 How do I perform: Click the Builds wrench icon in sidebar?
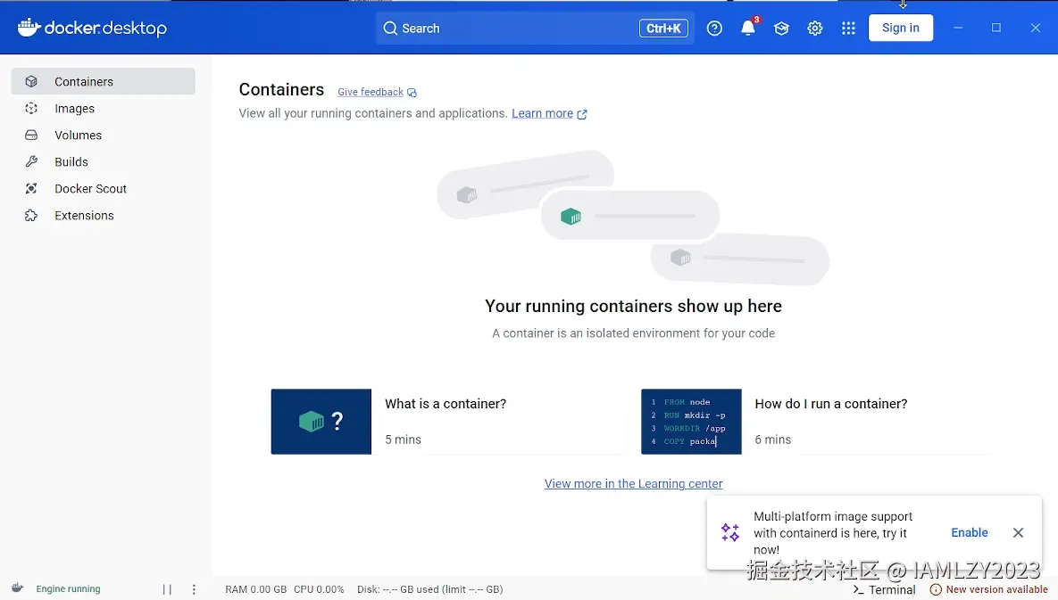click(31, 161)
